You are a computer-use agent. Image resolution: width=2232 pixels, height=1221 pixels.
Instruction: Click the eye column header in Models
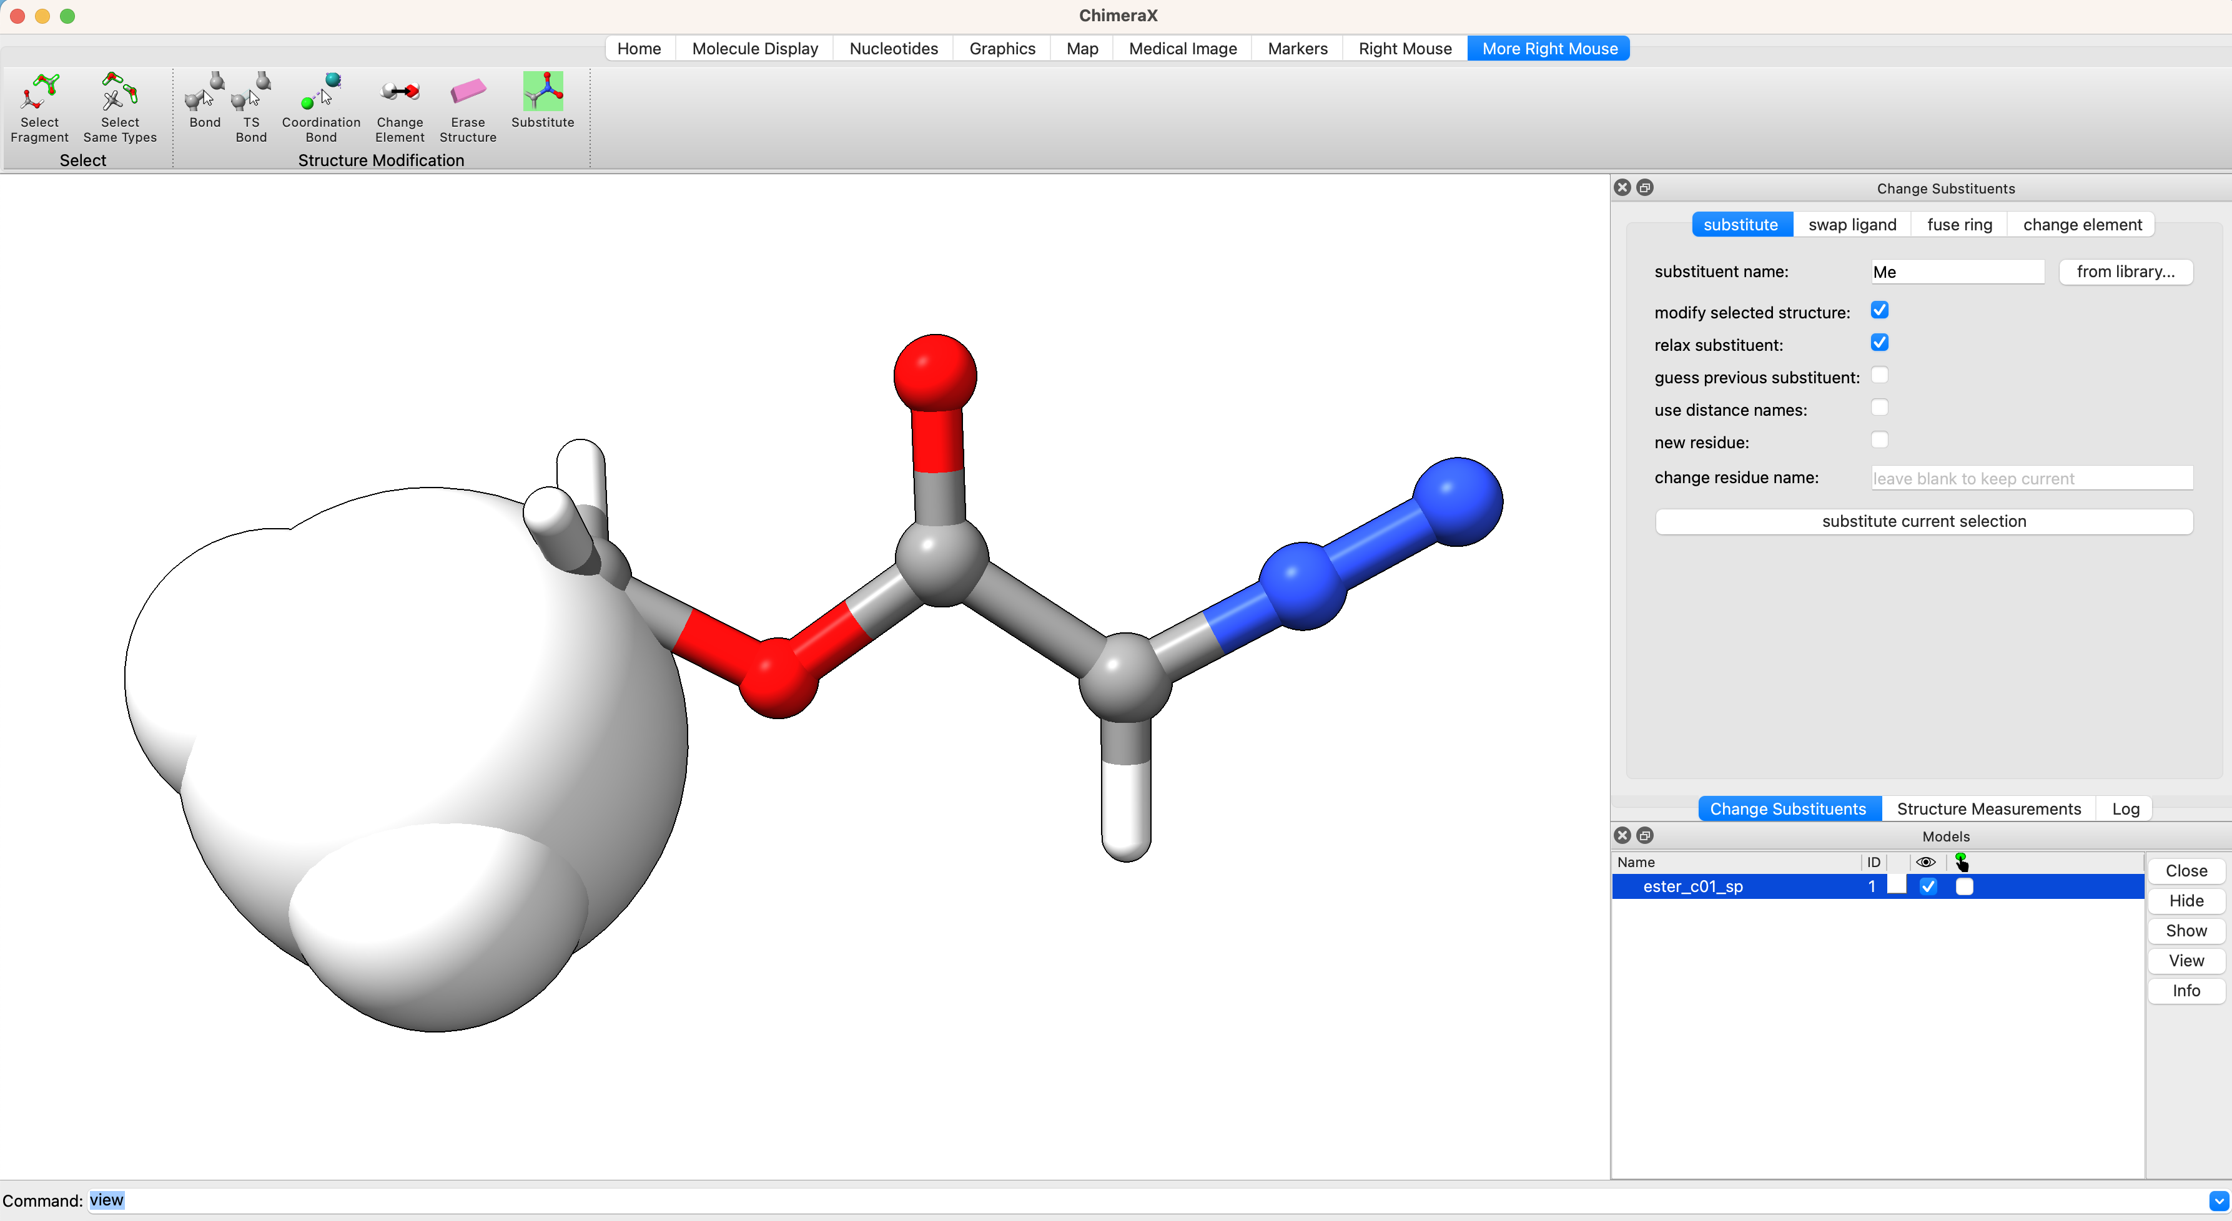(1926, 863)
